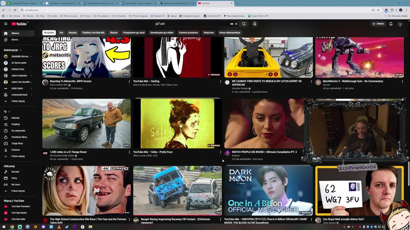Viewport: 410px width, 230px height.
Task: Reload the page in browser
Action: click(x=15, y=10)
